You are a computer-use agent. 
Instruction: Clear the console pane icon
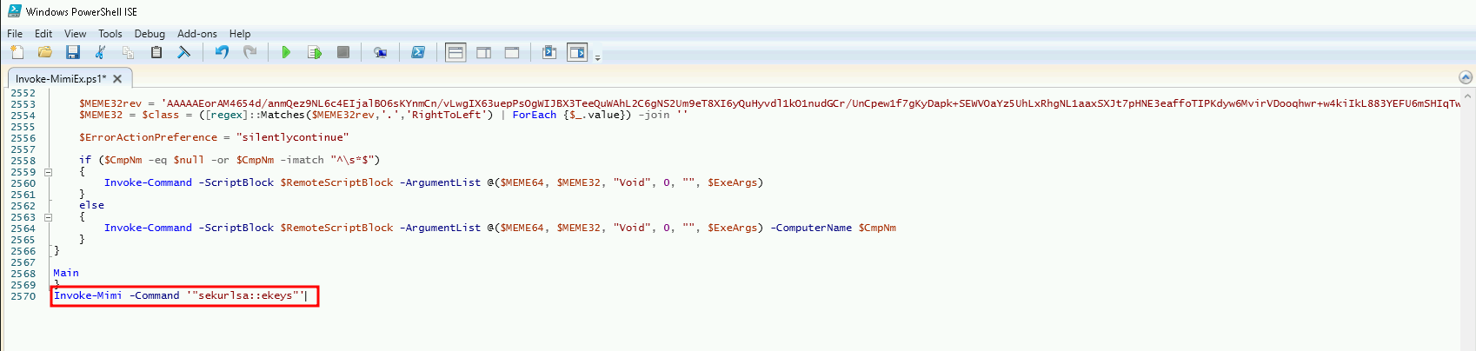pyautogui.click(x=184, y=53)
